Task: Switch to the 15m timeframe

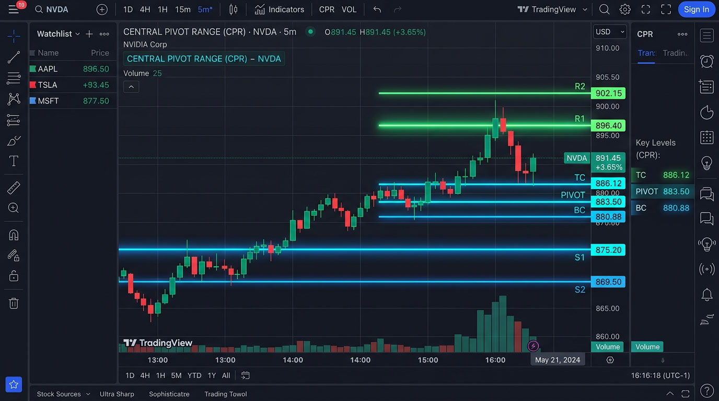Action: coord(183,9)
